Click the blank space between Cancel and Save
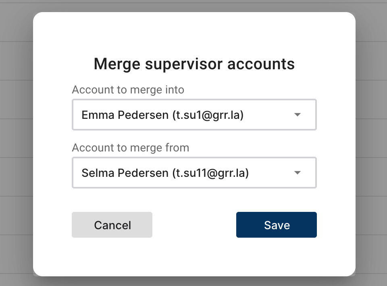 click(x=194, y=225)
